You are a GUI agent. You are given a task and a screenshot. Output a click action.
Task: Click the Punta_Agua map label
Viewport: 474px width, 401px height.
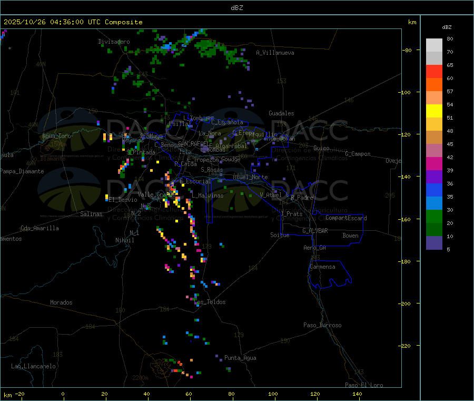tap(240, 358)
